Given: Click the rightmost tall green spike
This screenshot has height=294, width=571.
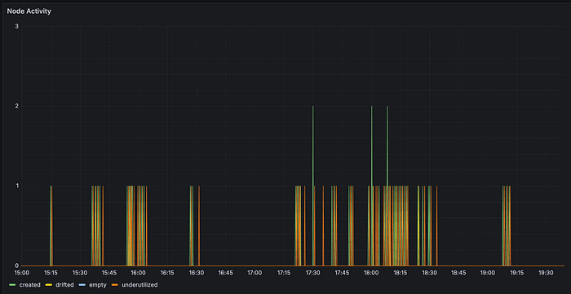Looking at the screenshot, I should pos(387,145).
